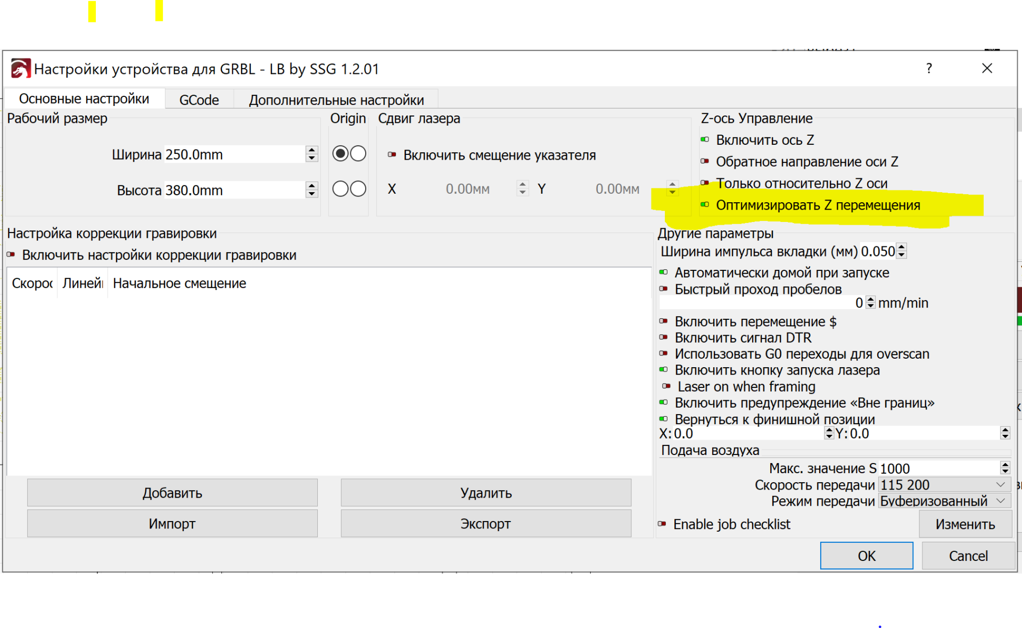Viewport: 1022px width, 628px height.
Task: Toggle Включить ось Z switch
Action: click(x=705, y=139)
